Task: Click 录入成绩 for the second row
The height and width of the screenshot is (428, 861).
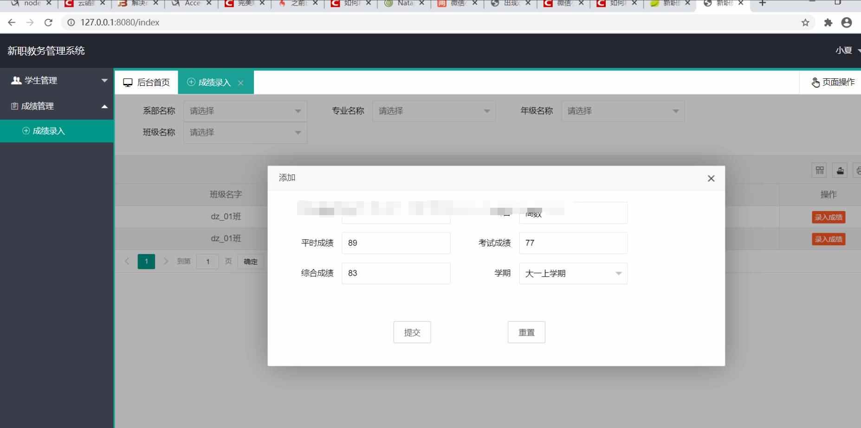Action: (x=829, y=239)
